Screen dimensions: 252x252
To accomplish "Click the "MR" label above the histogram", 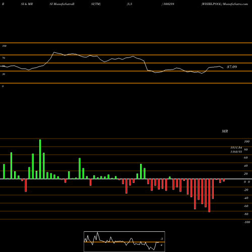I will point(225,131).
